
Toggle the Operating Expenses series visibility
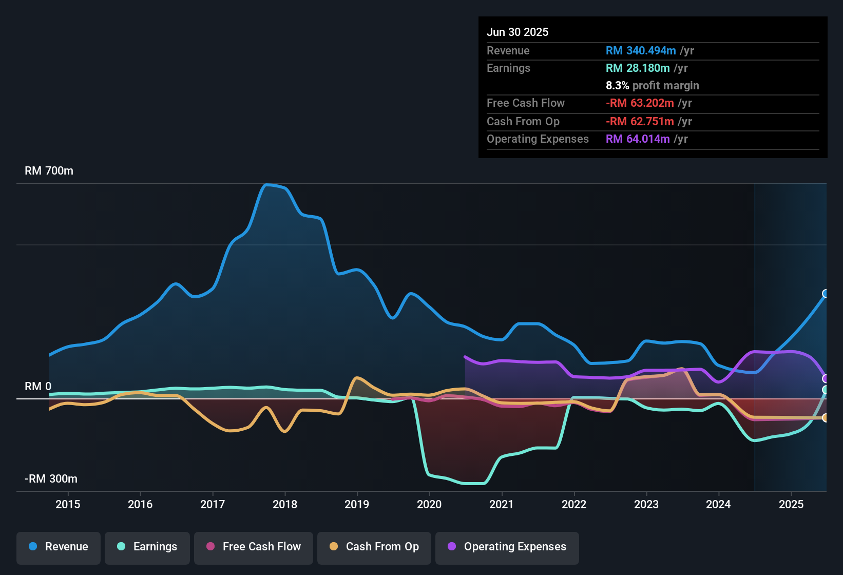click(507, 547)
